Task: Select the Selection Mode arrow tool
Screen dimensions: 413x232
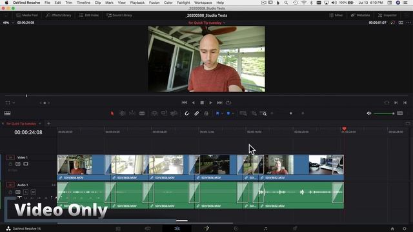Action: [112, 113]
